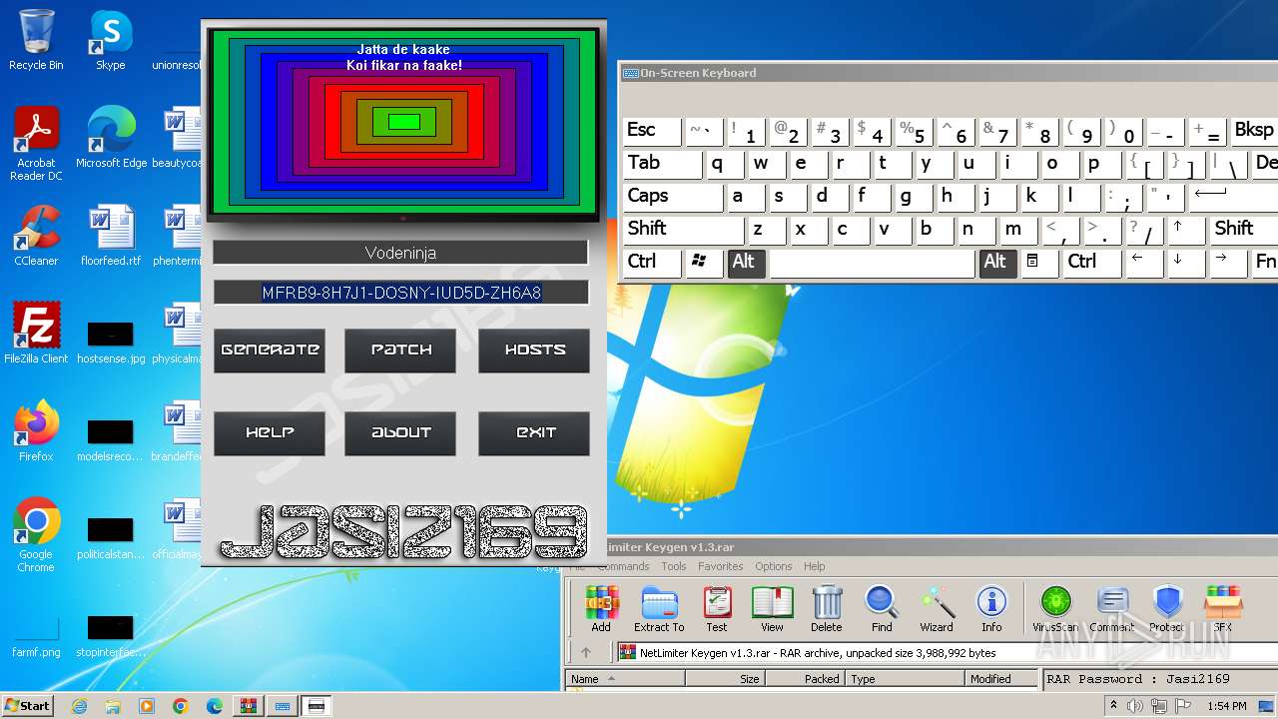This screenshot has height=719, width=1278.
Task: Show archive Info in WinRAR
Action: point(991,609)
